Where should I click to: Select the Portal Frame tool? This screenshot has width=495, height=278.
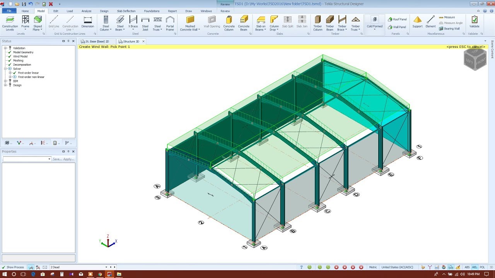(170, 22)
